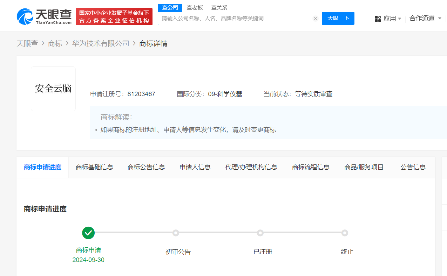
Task: Open the 华为技术有限公司 breadcrumb link
Action: point(101,43)
